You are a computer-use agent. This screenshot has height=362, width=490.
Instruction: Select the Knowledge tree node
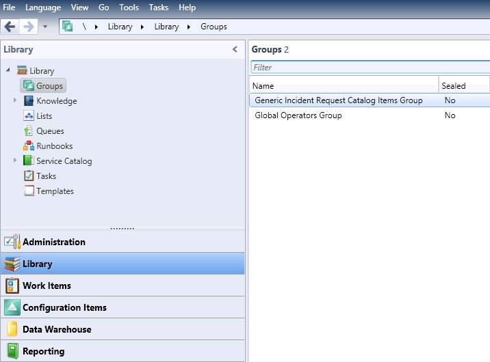57,101
